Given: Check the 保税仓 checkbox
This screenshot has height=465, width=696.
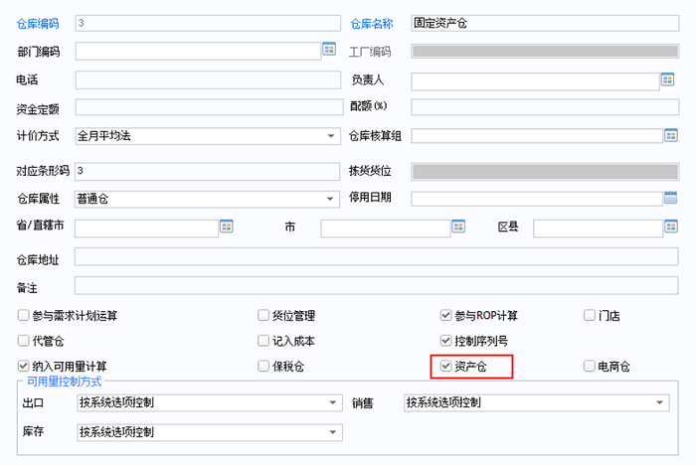Looking at the screenshot, I should (x=263, y=366).
